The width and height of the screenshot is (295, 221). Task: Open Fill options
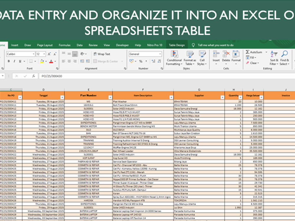tap(251, 57)
